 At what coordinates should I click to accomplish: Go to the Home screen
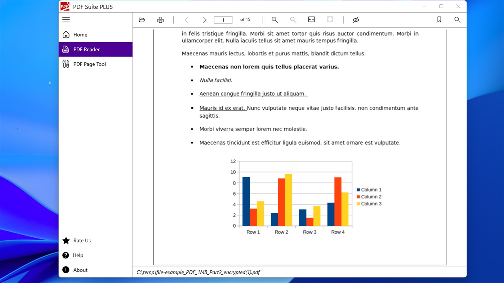click(x=80, y=35)
